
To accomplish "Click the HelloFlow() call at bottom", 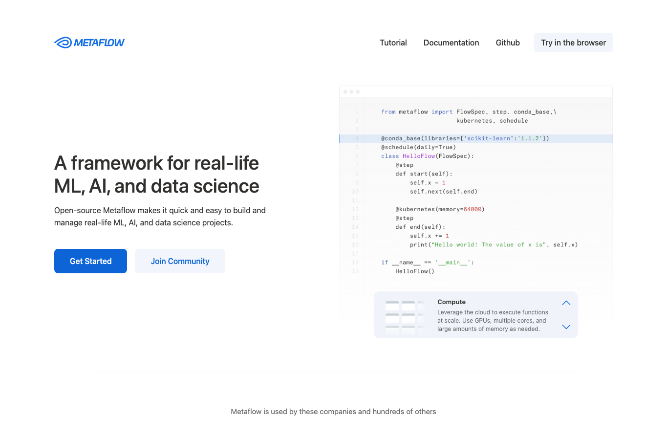I will click(x=415, y=271).
